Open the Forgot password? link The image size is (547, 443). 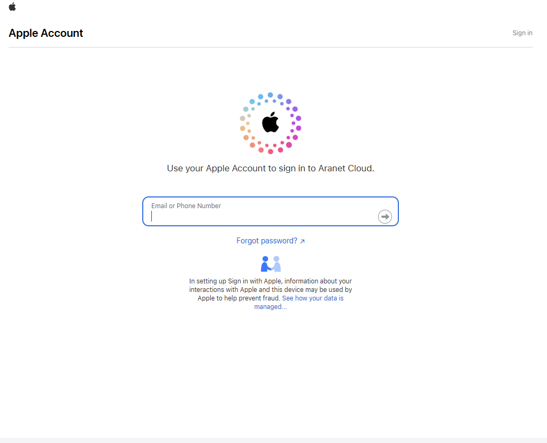click(267, 241)
